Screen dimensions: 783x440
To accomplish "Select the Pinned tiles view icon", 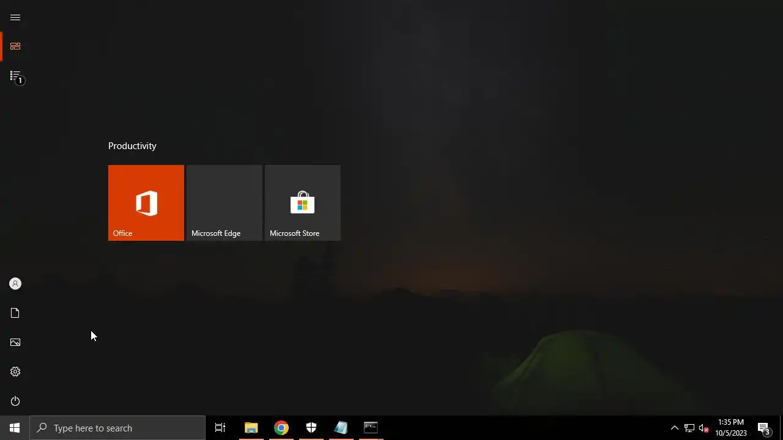I will 15,46.
